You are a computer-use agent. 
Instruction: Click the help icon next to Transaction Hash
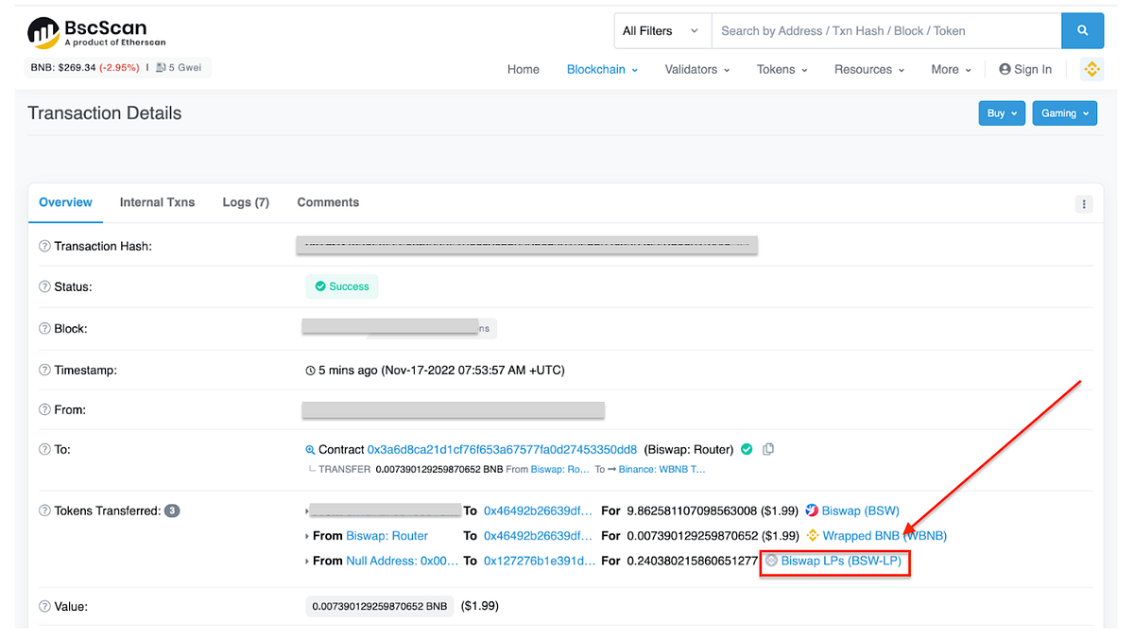click(44, 246)
